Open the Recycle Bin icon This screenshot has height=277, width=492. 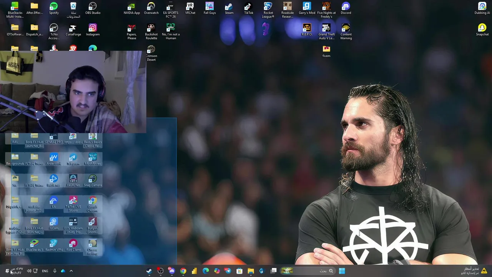click(x=73, y=10)
